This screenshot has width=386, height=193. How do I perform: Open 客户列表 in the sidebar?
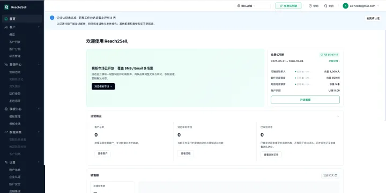15,42
